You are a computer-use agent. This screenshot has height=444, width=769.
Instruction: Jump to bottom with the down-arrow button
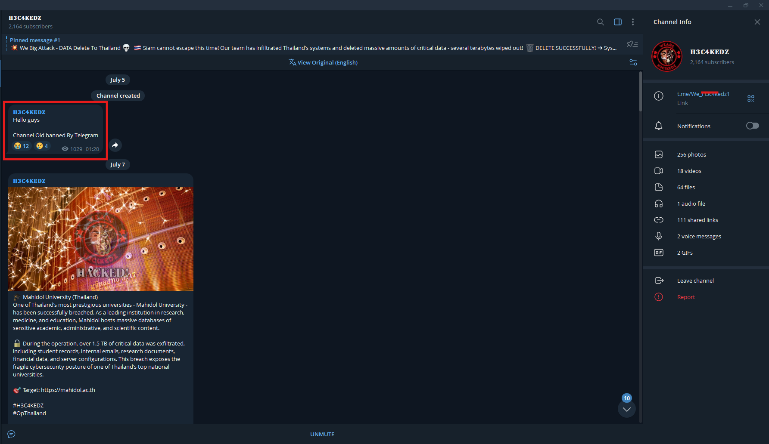[x=626, y=409]
